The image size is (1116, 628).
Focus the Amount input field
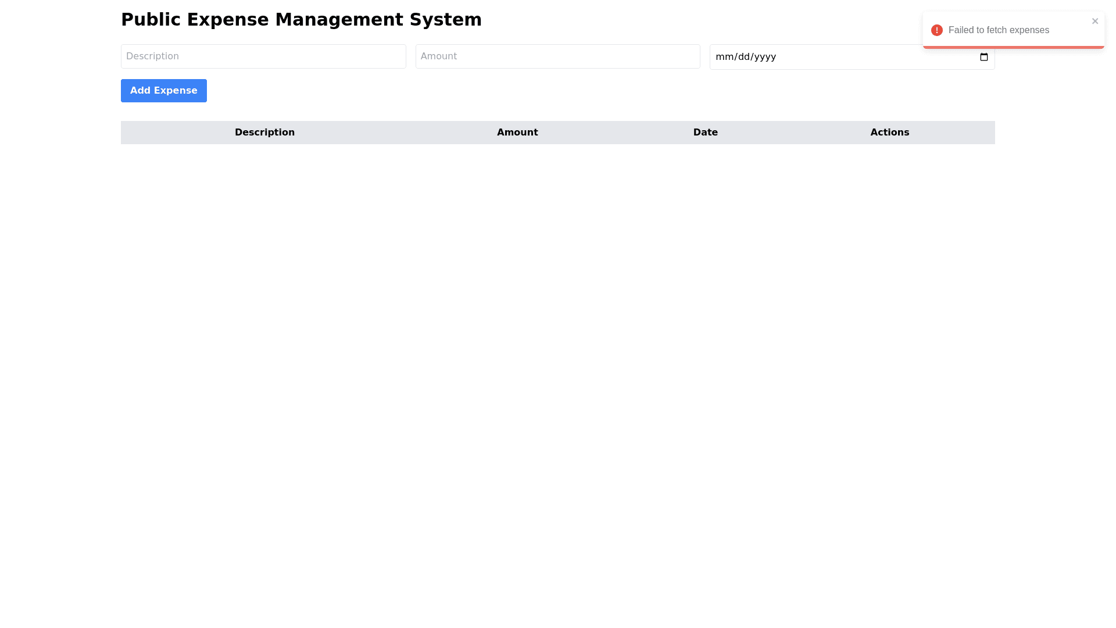coord(557,56)
